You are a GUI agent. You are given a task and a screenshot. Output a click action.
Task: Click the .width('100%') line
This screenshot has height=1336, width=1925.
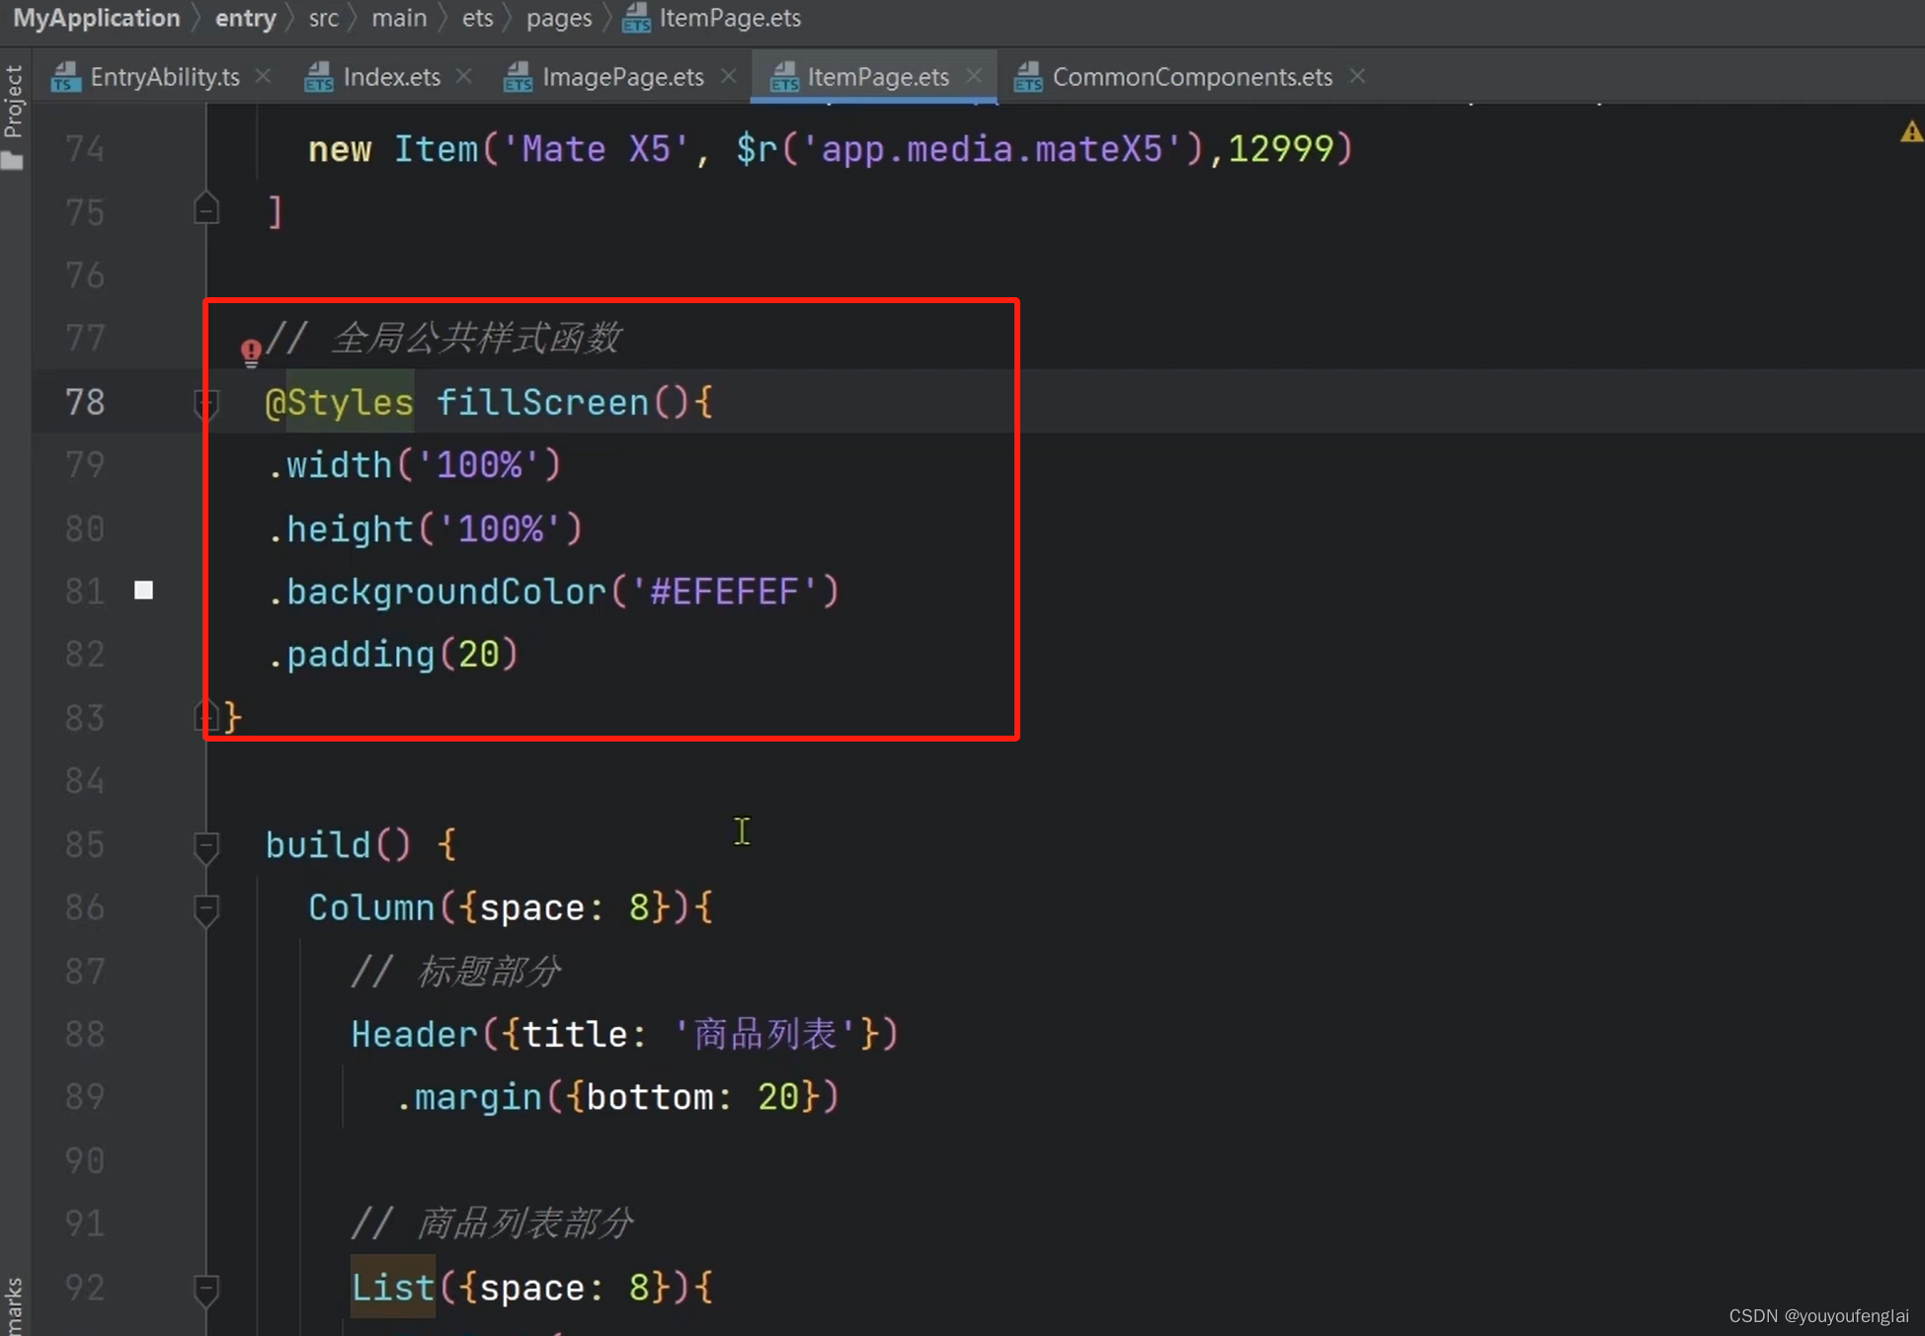(x=414, y=465)
